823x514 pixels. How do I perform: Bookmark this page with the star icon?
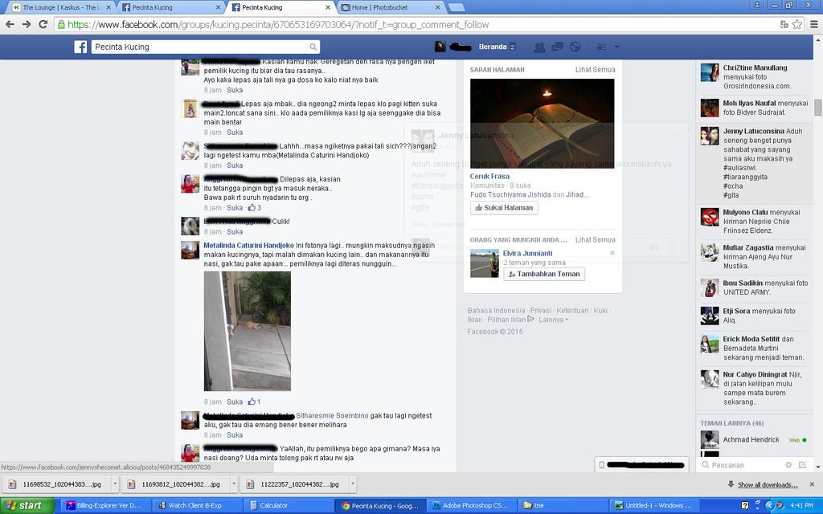[x=796, y=24]
